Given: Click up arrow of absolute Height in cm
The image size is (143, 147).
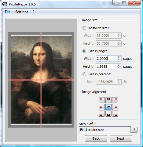Looking at the screenshot, I should [119, 42].
